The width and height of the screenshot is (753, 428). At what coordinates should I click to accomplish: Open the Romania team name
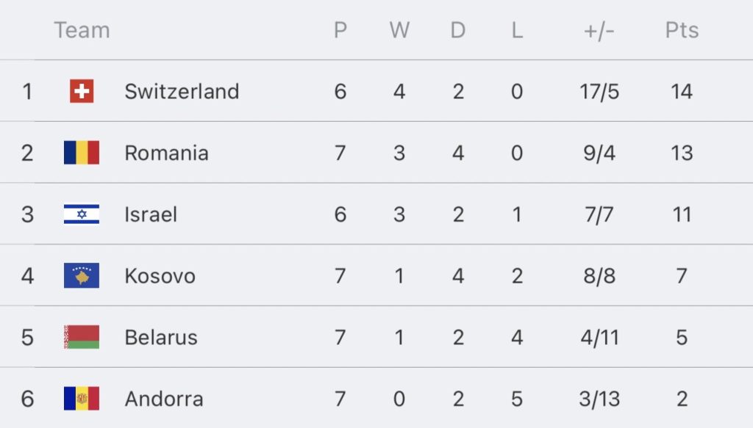click(x=167, y=153)
